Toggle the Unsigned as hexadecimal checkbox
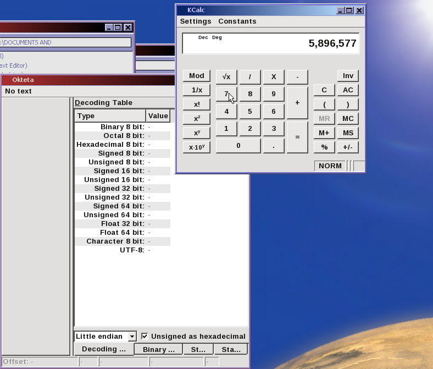 [x=145, y=337]
